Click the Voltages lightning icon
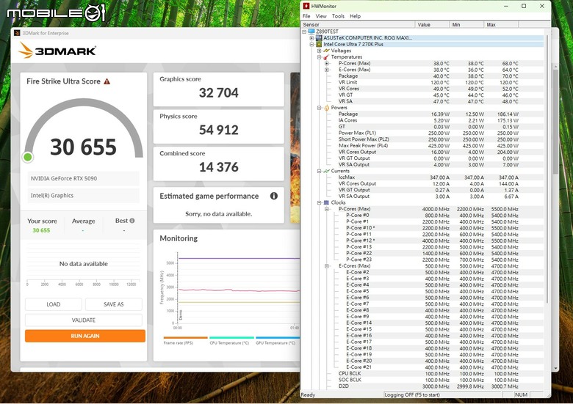This screenshot has width=573, height=404. [326, 51]
